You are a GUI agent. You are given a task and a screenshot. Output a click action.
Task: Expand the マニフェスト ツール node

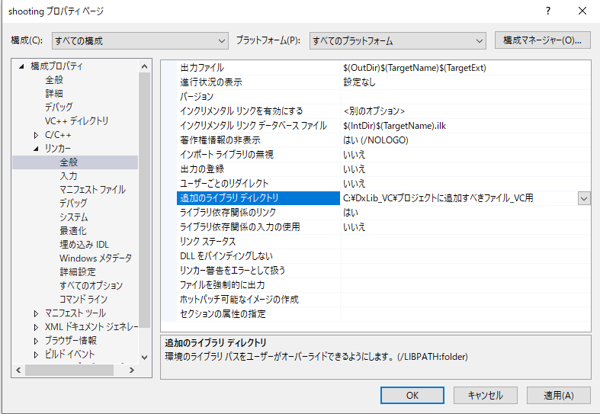(x=36, y=313)
